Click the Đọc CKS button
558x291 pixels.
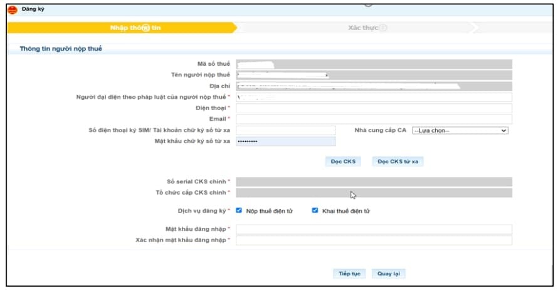pyautogui.click(x=343, y=161)
